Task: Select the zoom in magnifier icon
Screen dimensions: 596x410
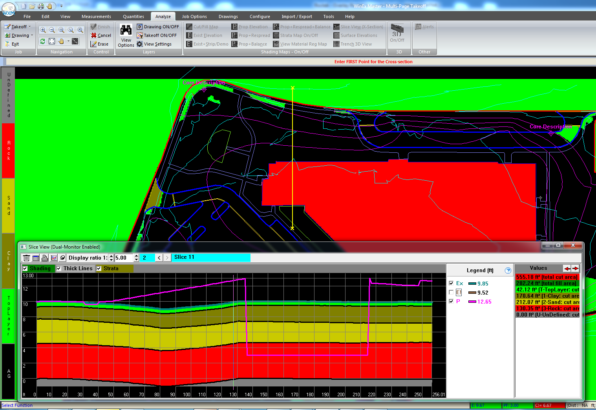Action: [43, 30]
